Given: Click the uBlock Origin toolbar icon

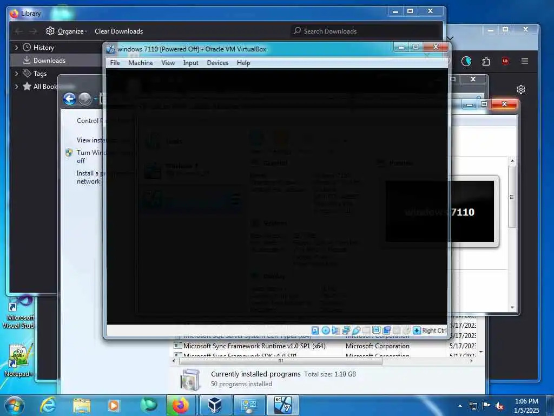Looking at the screenshot, I should pos(505,61).
